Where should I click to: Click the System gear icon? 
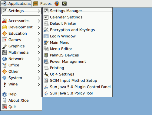tap(5, 78)
